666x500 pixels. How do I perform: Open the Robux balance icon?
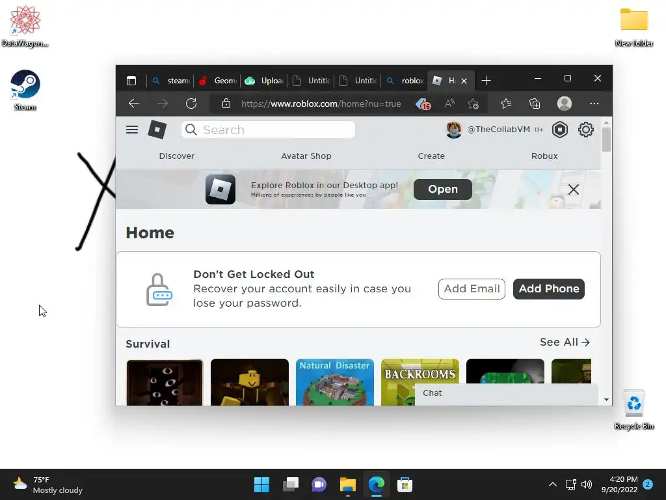pos(560,130)
